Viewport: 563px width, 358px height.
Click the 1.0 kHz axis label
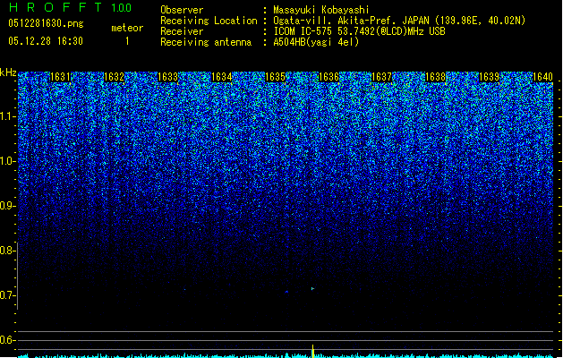7,161
